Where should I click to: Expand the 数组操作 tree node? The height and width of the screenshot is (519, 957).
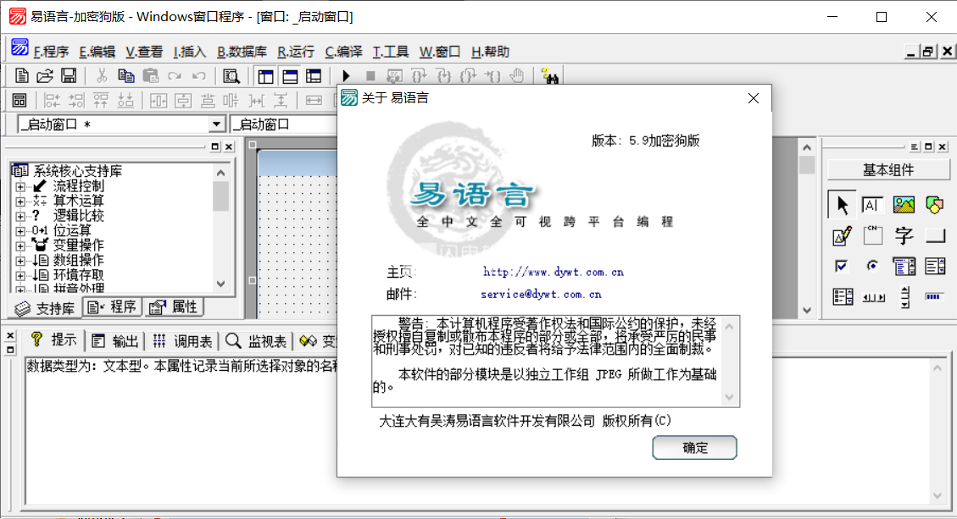[x=20, y=261]
